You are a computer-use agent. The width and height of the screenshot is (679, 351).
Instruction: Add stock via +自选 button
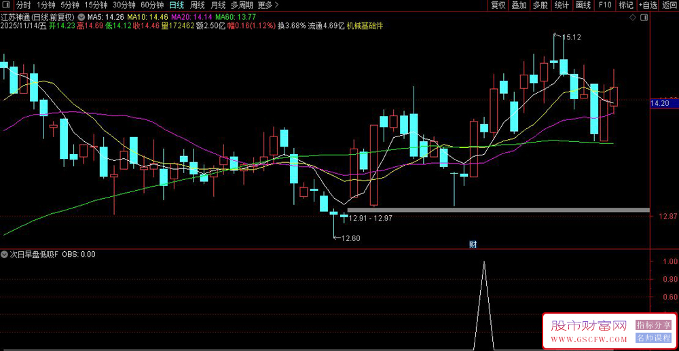pos(648,5)
